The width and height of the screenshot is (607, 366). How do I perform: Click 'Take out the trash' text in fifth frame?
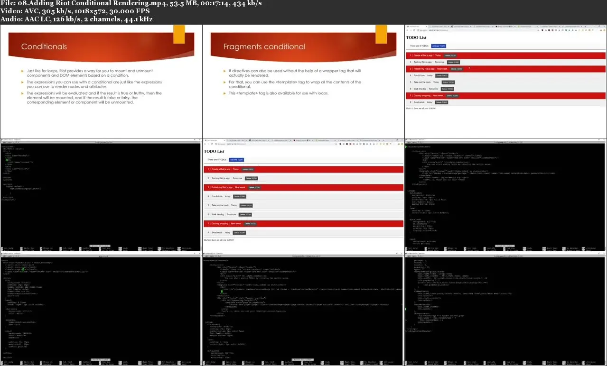[x=220, y=205]
